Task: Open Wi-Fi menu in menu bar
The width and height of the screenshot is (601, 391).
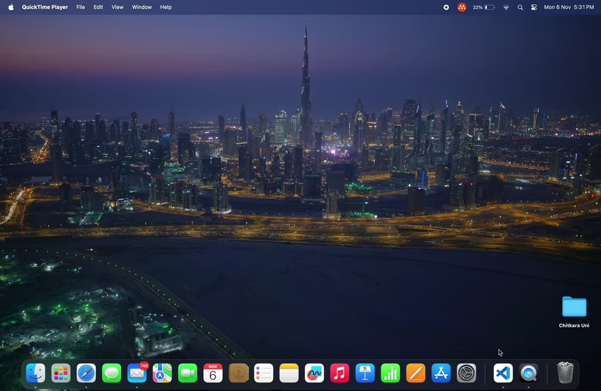Action: pyautogui.click(x=506, y=7)
